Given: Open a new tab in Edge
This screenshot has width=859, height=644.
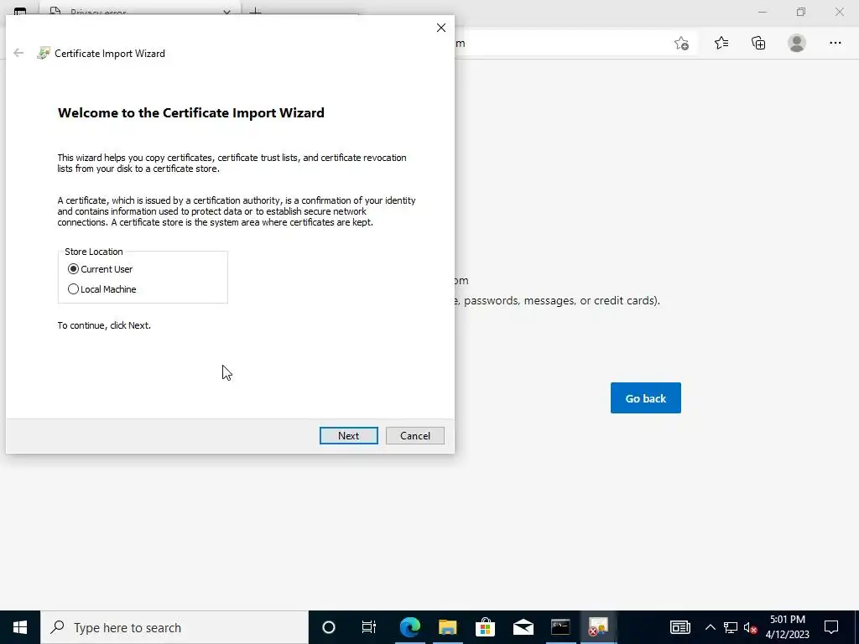Looking at the screenshot, I should [x=255, y=12].
